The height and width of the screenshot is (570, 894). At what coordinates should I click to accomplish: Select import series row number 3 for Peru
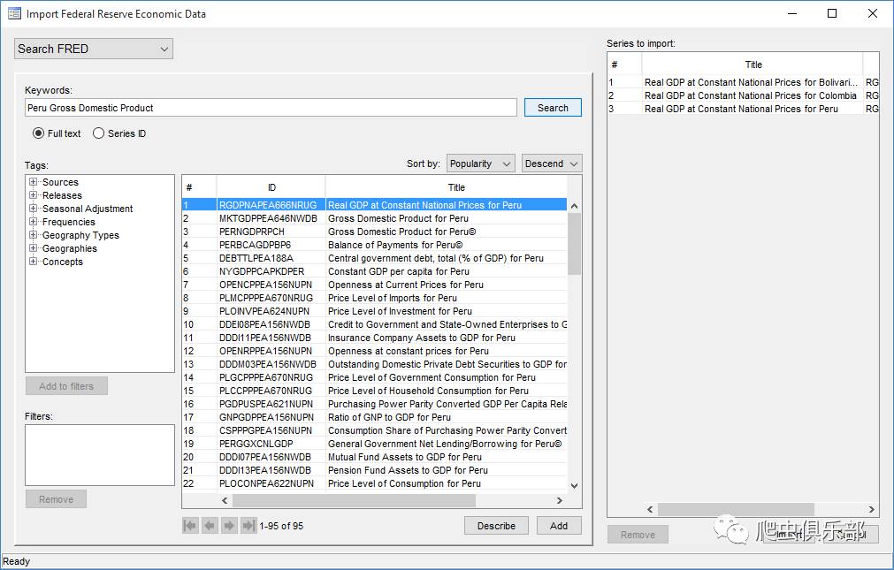(x=743, y=109)
